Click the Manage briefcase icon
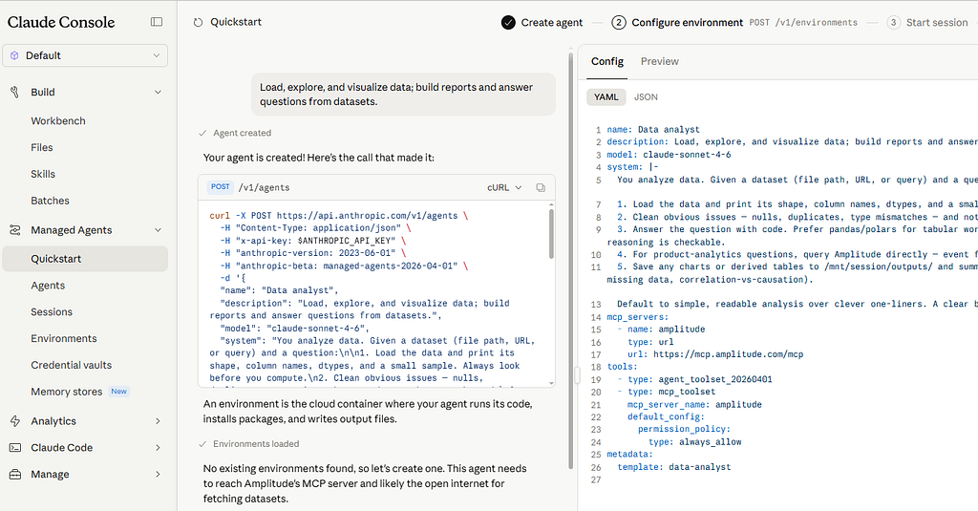 [15, 474]
